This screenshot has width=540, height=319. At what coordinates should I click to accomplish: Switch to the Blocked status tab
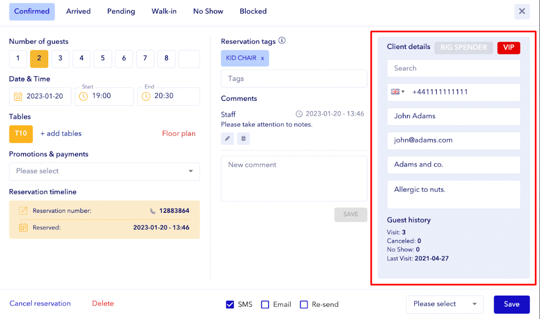253,12
